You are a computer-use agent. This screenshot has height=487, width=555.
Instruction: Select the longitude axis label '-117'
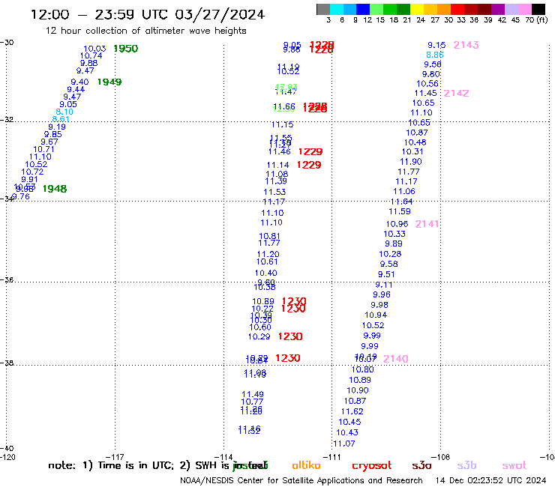(x=115, y=457)
